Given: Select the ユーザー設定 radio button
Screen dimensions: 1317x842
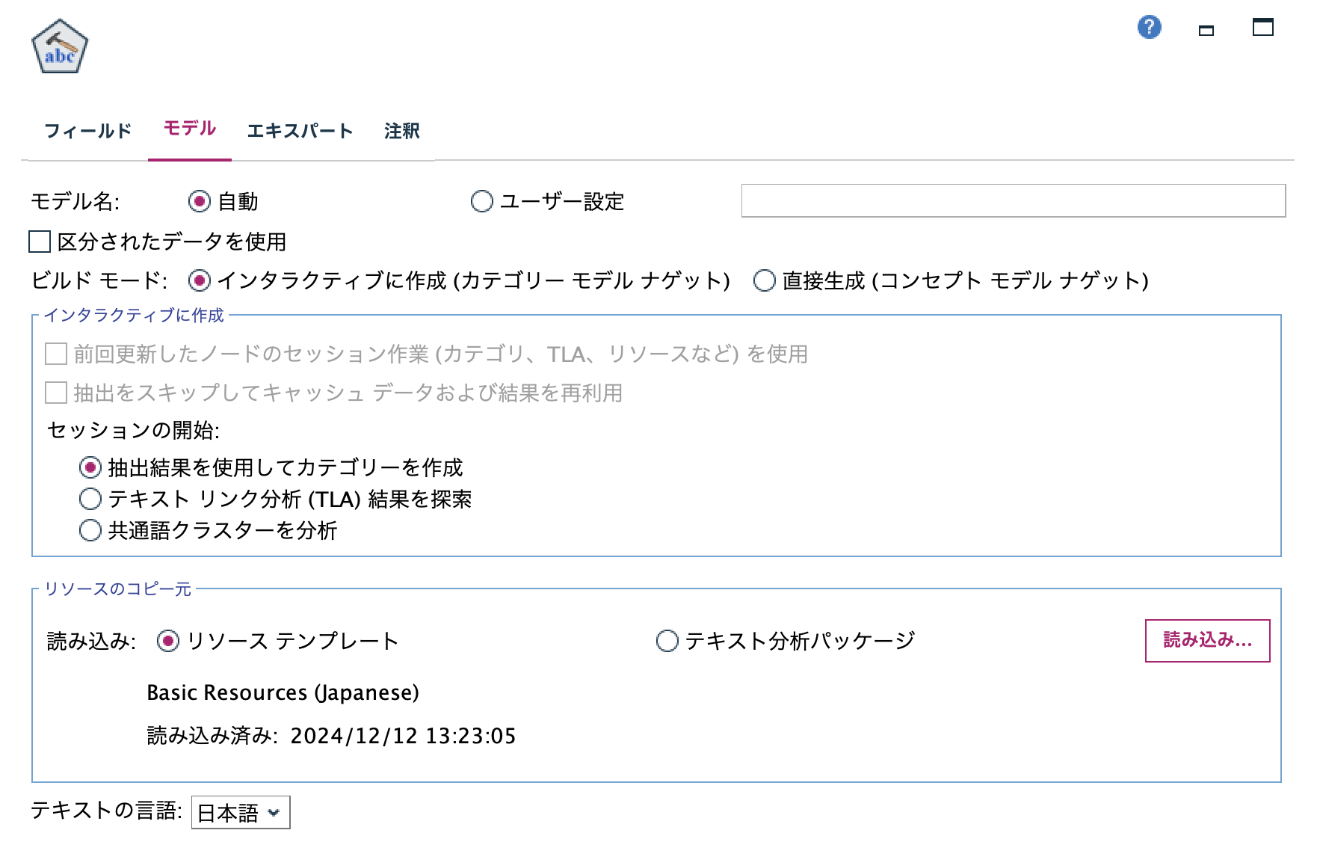Looking at the screenshot, I should tap(482, 200).
